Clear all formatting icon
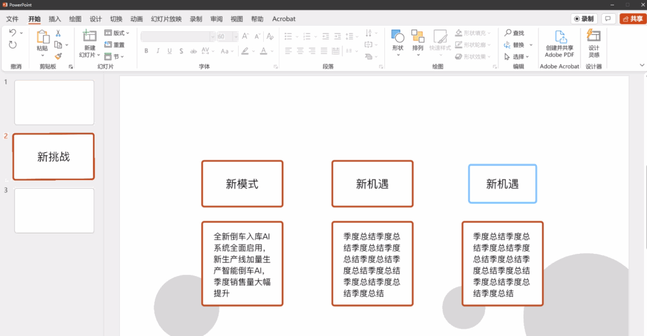The height and width of the screenshot is (336, 647). (x=270, y=37)
